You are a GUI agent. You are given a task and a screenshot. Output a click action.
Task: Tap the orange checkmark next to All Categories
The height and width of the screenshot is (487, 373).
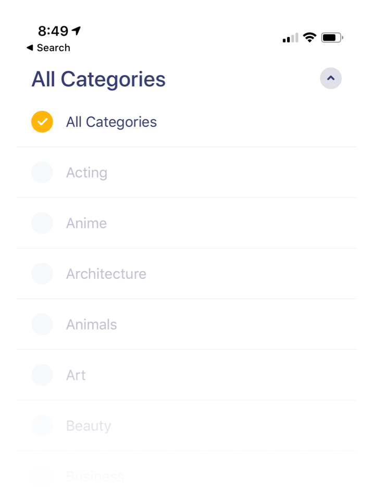(x=42, y=122)
